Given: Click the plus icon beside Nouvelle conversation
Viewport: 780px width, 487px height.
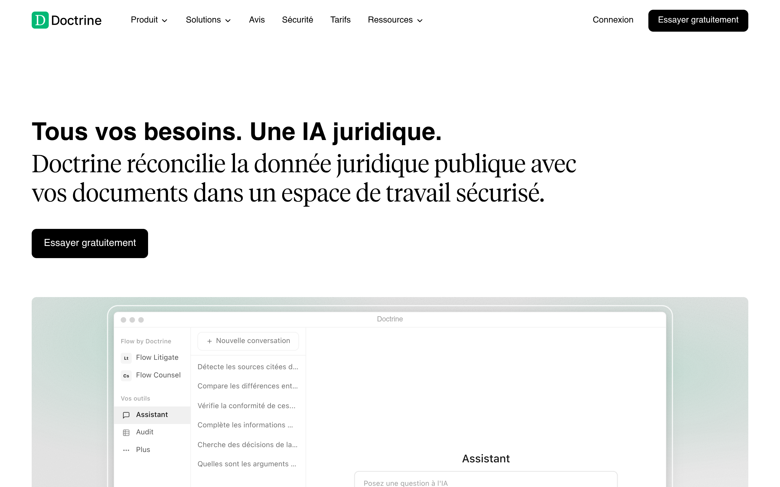Looking at the screenshot, I should (x=210, y=341).
